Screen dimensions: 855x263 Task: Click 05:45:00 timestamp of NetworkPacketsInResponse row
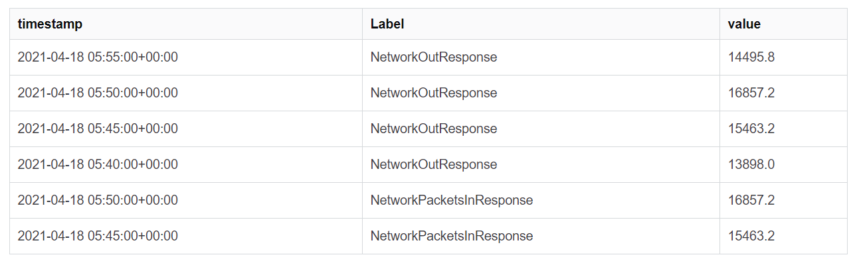coord(186,236)
